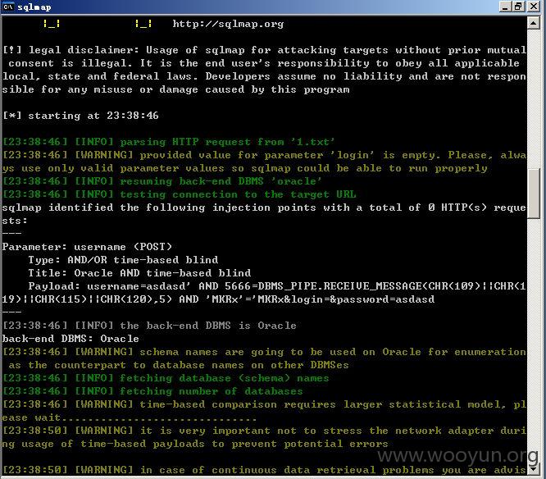This screenshot has width=546, height=479.
Task: Click the vertical scrollbar thumb
Action: (x=533, y=194)
